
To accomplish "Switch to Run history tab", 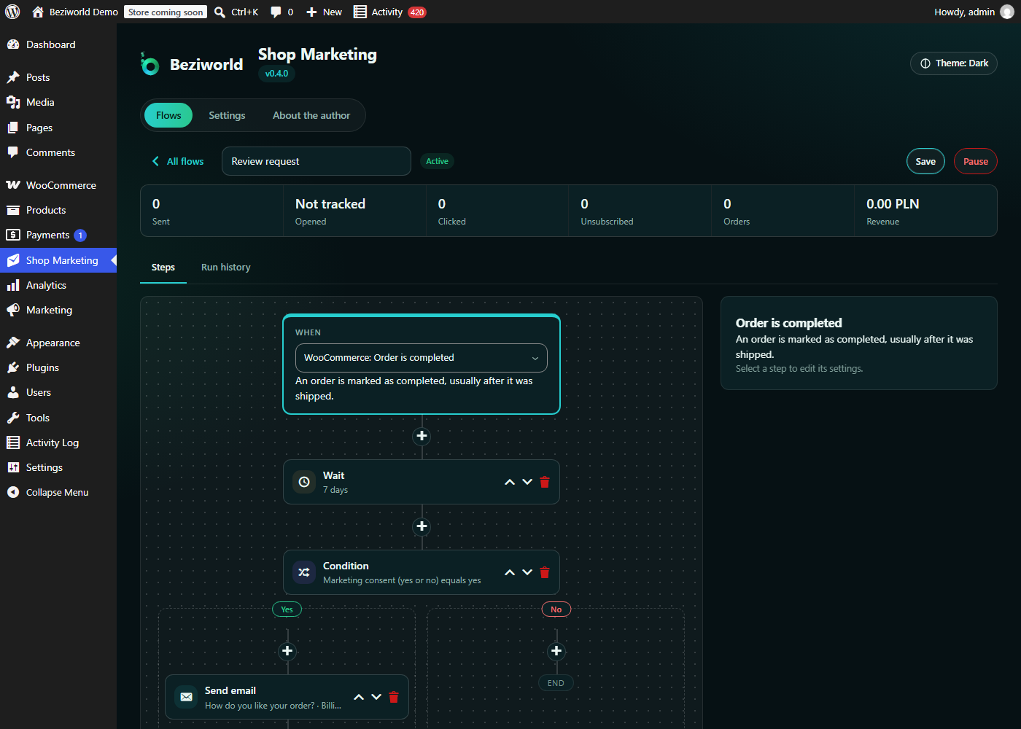I will 226,268.
